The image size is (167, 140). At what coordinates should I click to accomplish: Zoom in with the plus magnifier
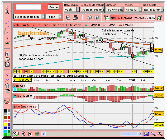160,134
